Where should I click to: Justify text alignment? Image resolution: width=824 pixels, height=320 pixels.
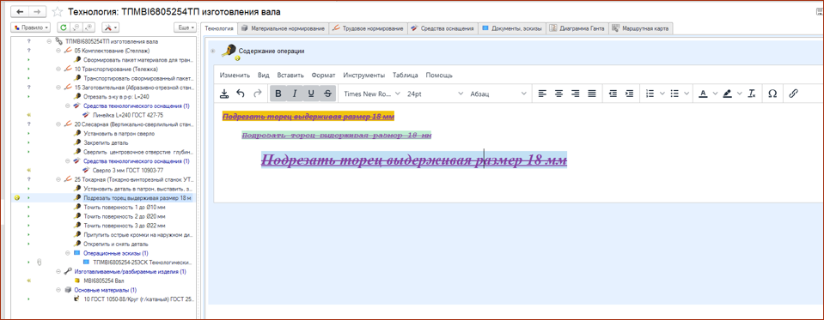tap(592, 94)
